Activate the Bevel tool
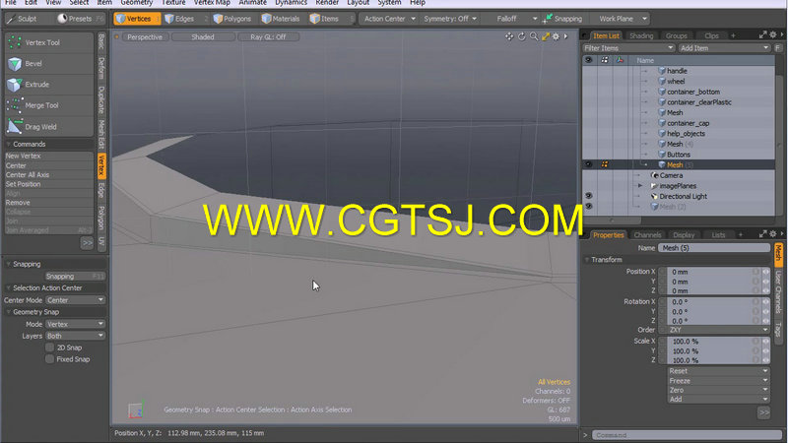The image size is (788, 443). tap(49, 64)
